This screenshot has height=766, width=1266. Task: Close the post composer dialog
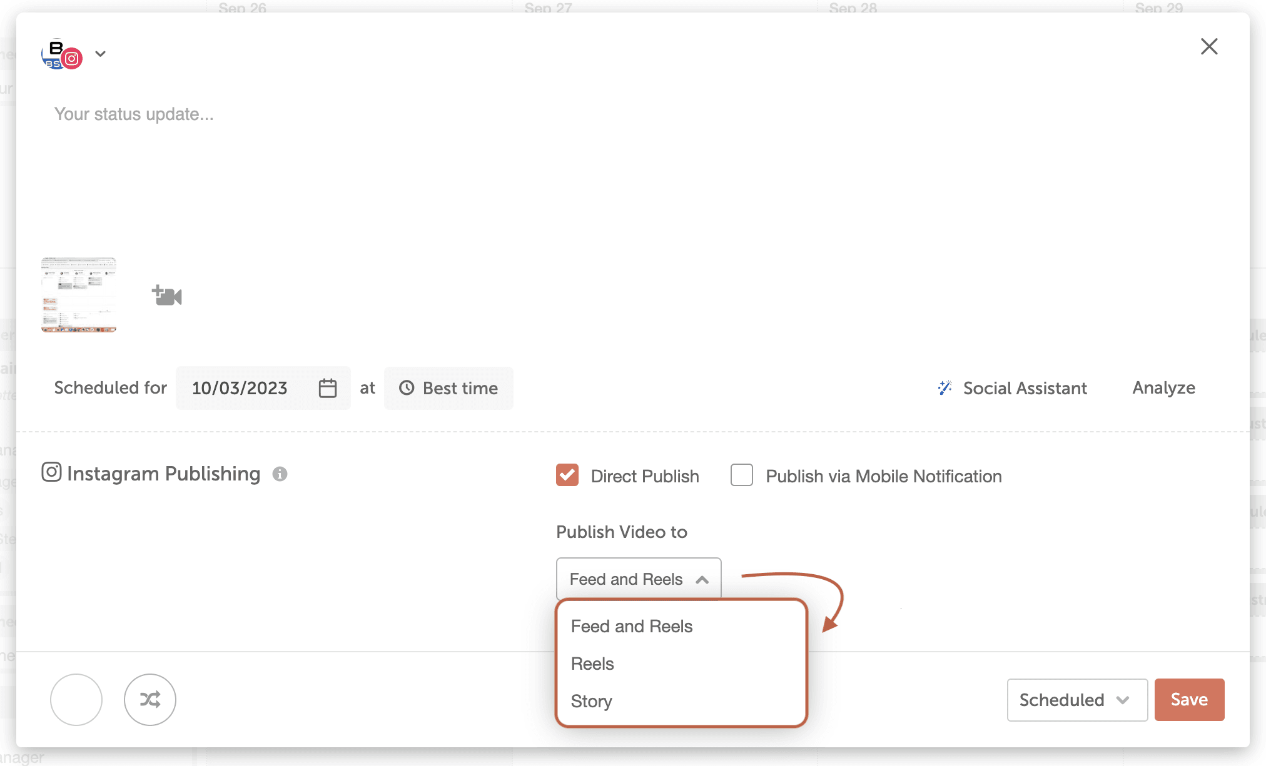click(1209, 46)
